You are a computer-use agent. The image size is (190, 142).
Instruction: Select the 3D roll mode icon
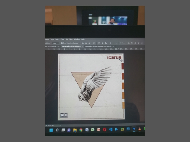pyautogui.click(x=132, y=43)
